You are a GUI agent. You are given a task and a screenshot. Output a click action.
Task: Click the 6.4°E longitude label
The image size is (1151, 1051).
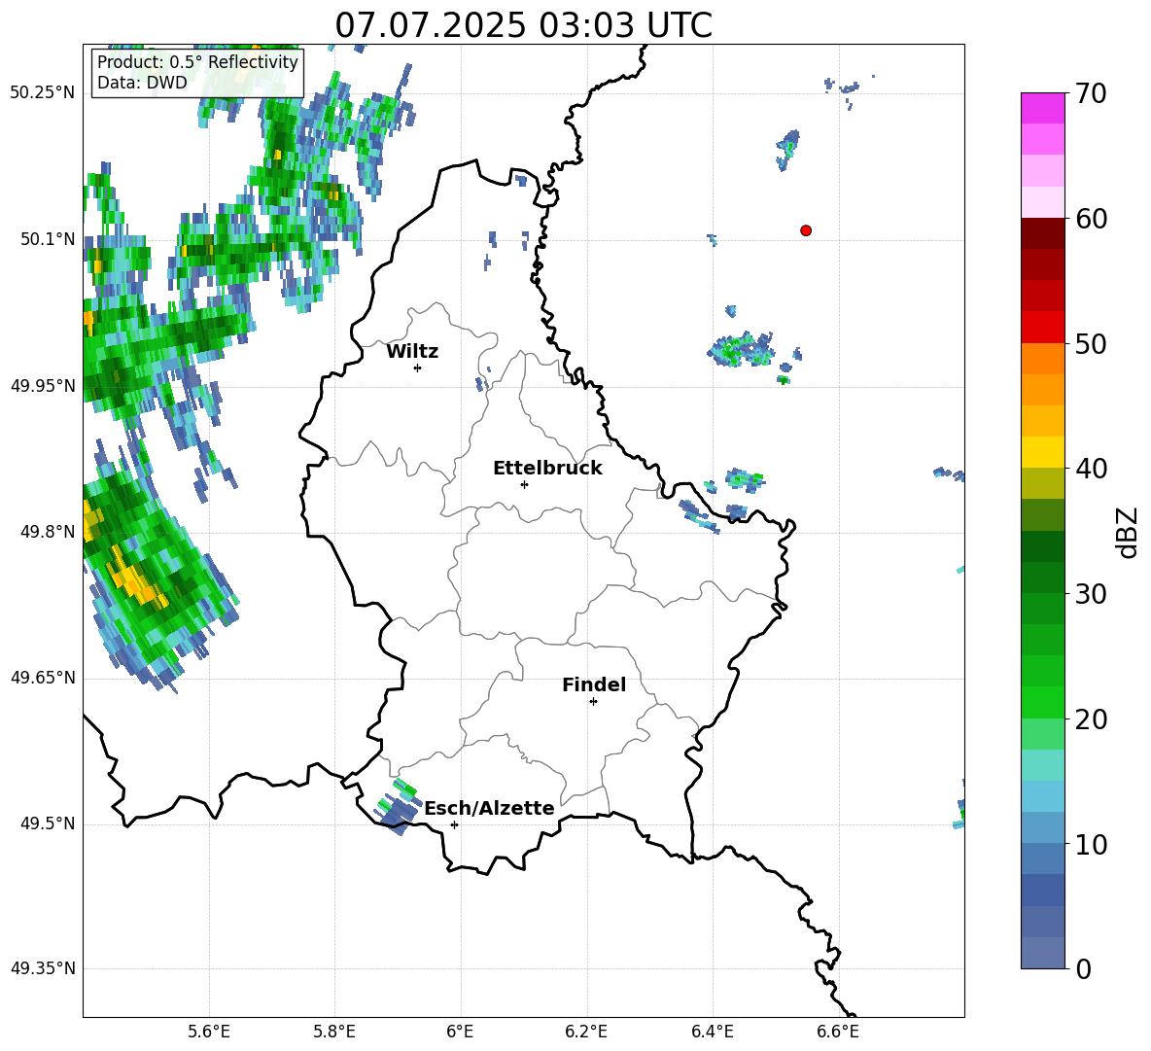pyautogui.click(x=712, y=1032)
